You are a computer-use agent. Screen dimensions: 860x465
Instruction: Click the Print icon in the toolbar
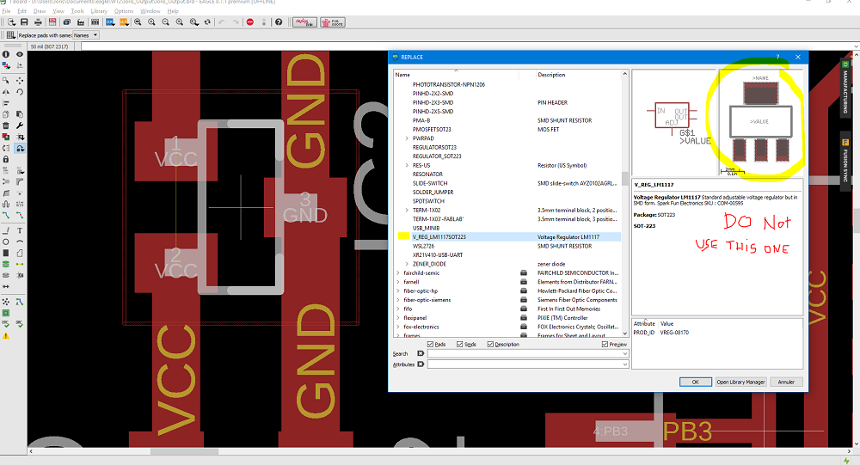click(x=38, y=22)
